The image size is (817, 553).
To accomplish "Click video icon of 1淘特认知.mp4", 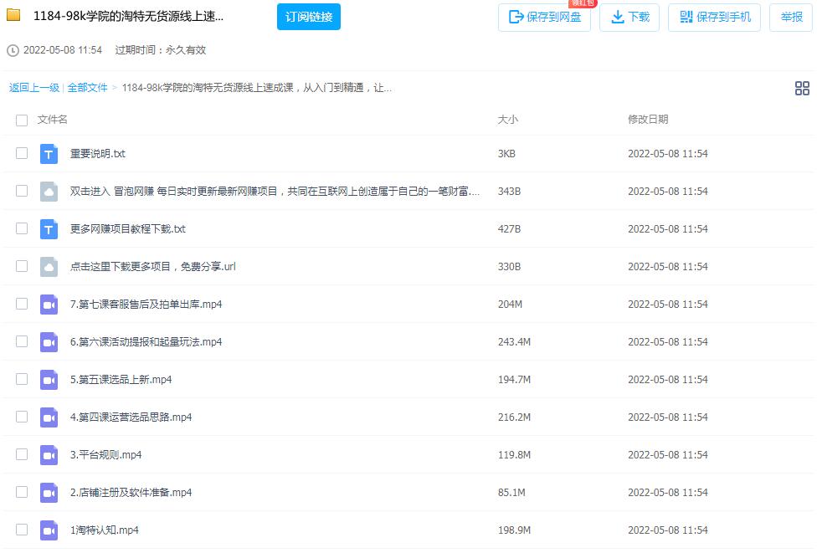I will (x=49, y=530).
